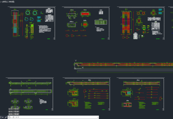Click the command line grip handle
The width and height of the screenshot is (173, 119).
pyautogui.click(x=1, y=117)
